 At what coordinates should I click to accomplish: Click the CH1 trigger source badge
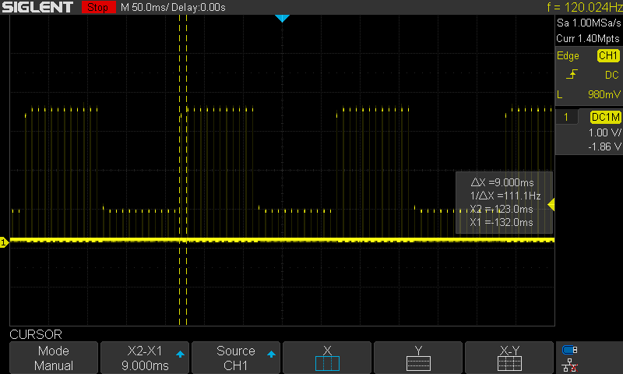(608, 55)
